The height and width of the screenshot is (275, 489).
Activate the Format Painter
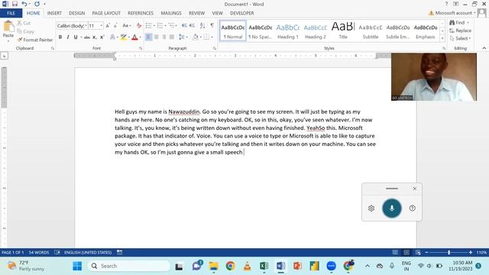[x=35, y=40]
